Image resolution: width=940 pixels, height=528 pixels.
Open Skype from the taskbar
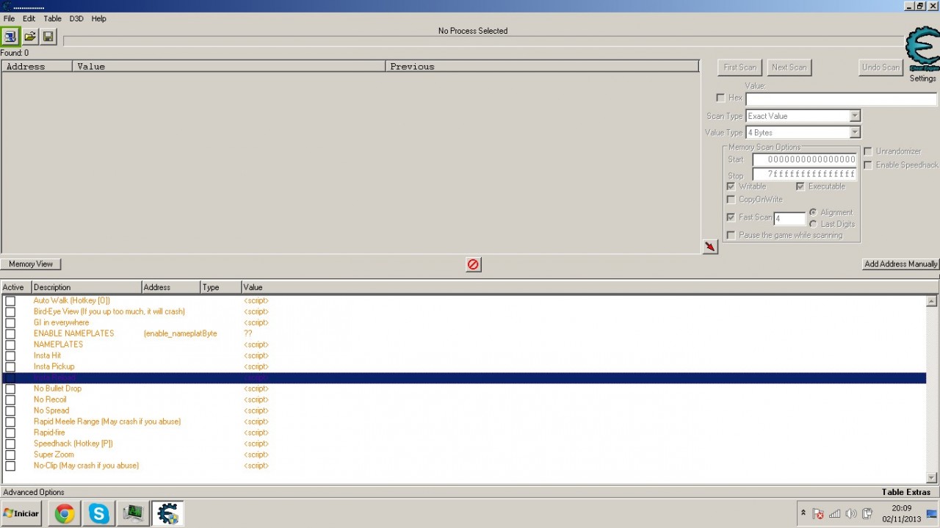tap(98, 513)
